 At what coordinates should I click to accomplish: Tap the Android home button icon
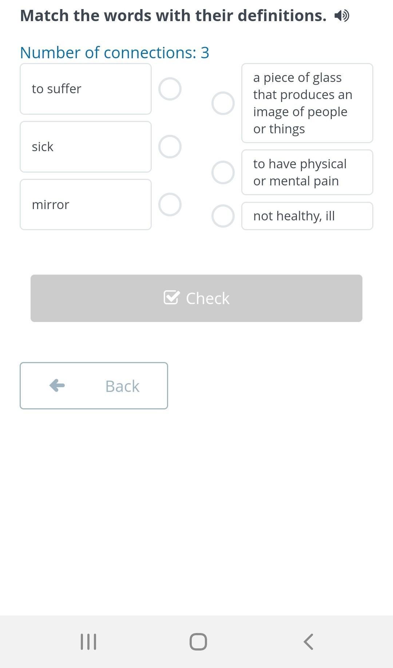pos(198,642)
